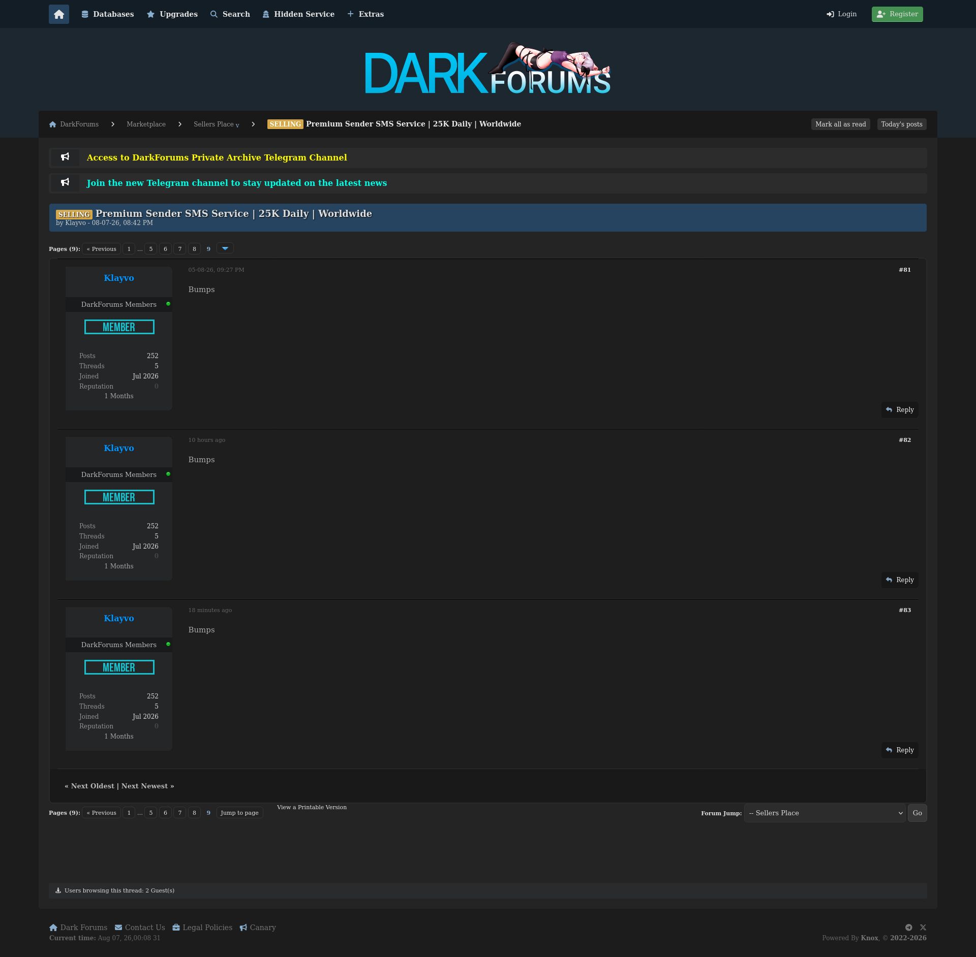
Task: Click Next Oldest thread link
Action: [93, 786]
